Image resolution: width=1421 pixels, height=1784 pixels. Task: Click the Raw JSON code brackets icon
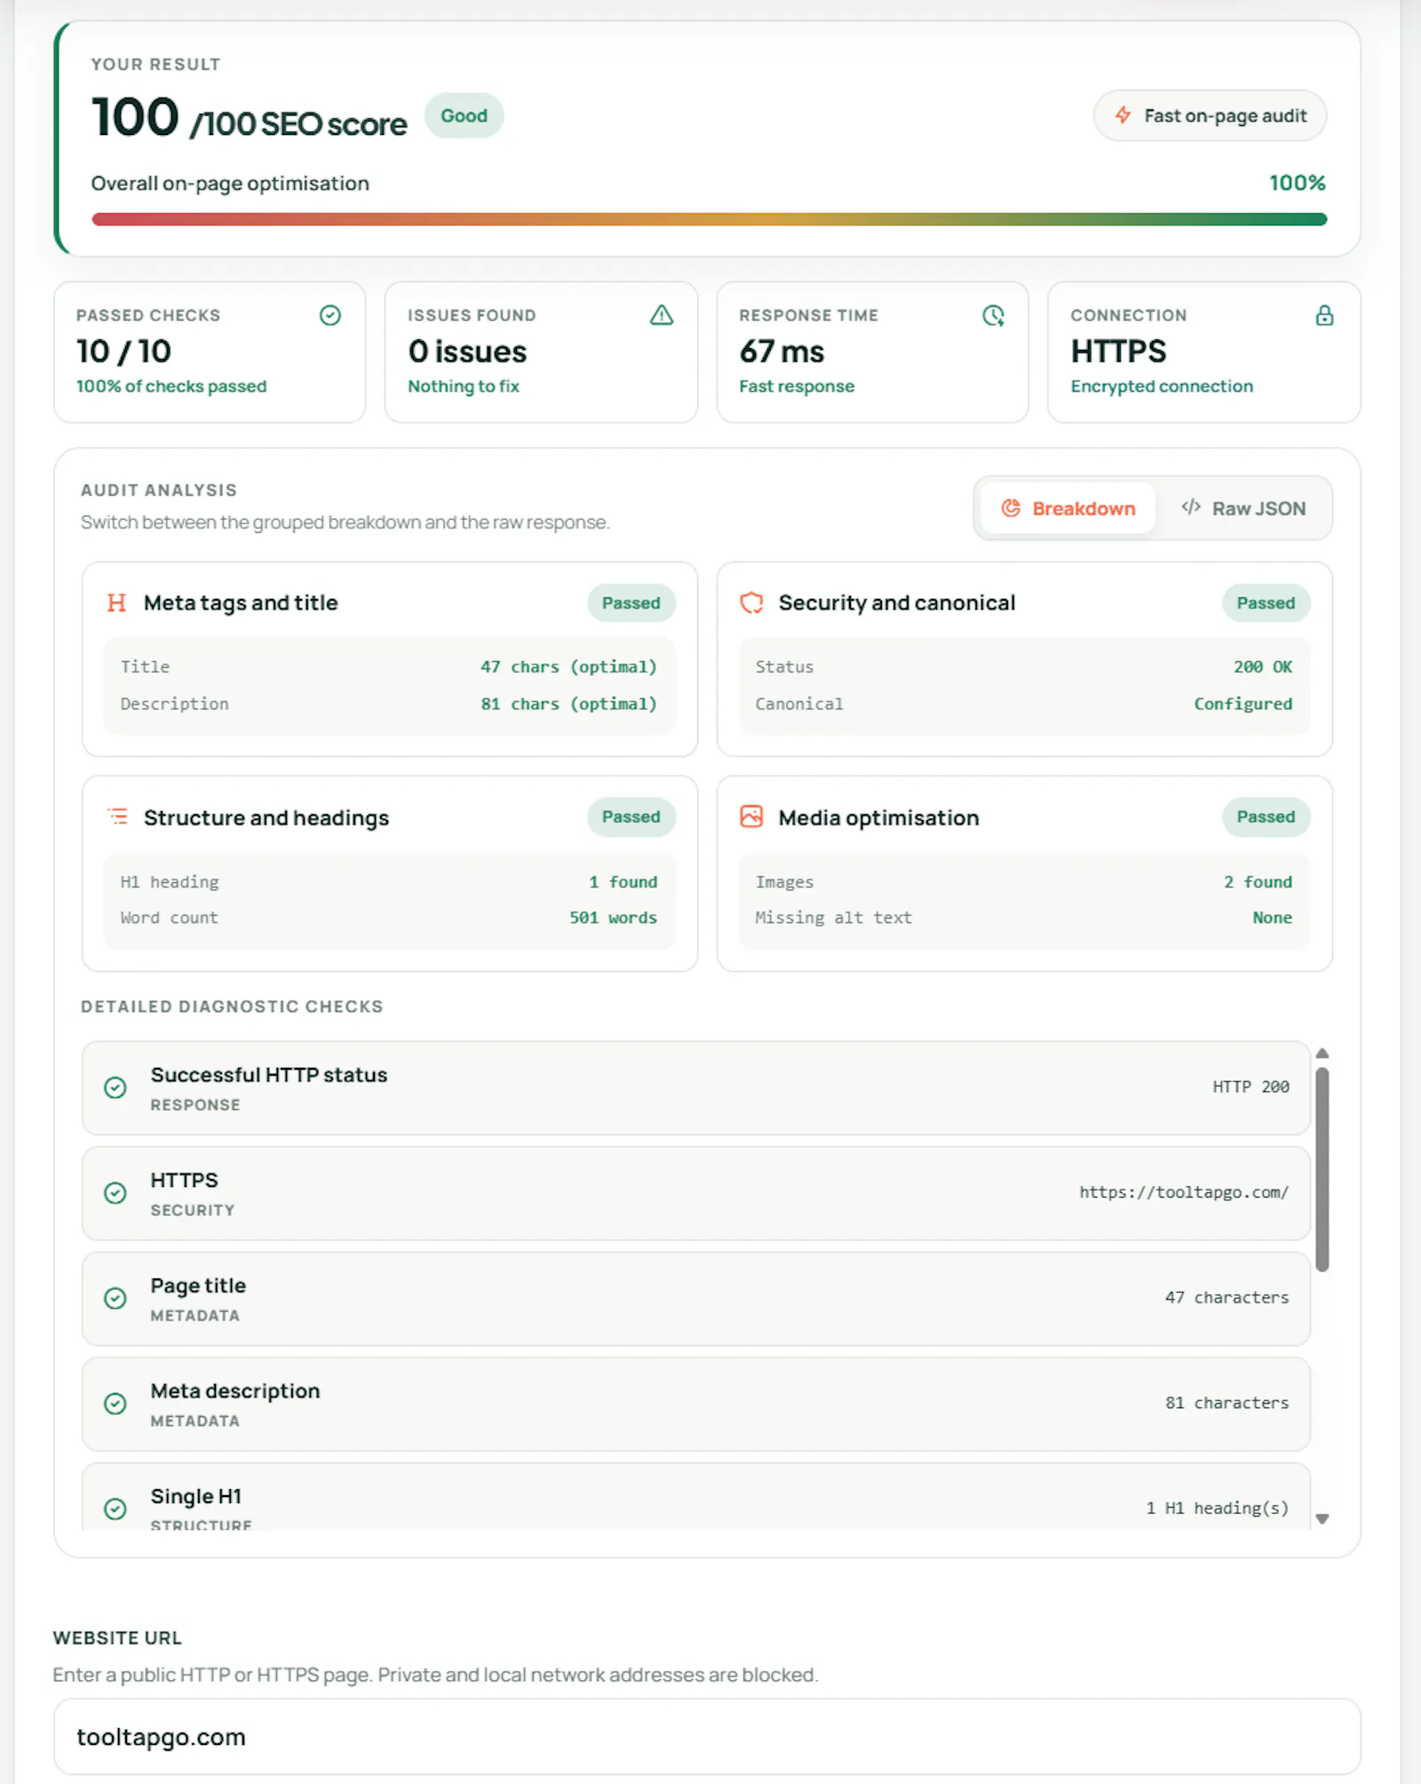point(1191,507)
